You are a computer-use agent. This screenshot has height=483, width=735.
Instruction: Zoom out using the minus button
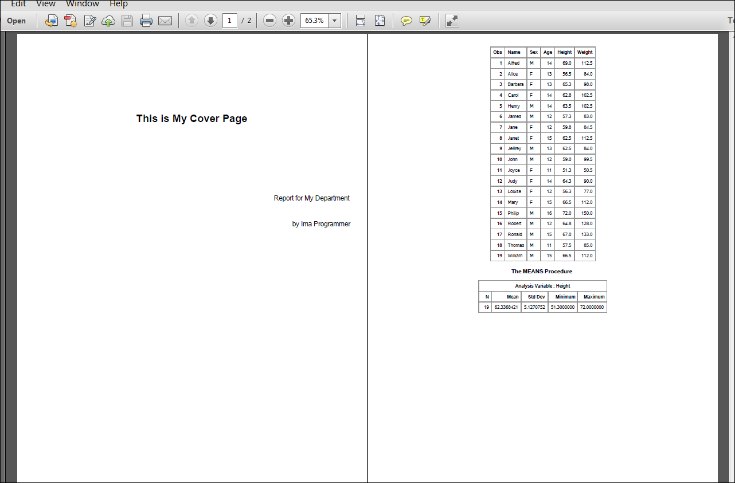[269, 21]
